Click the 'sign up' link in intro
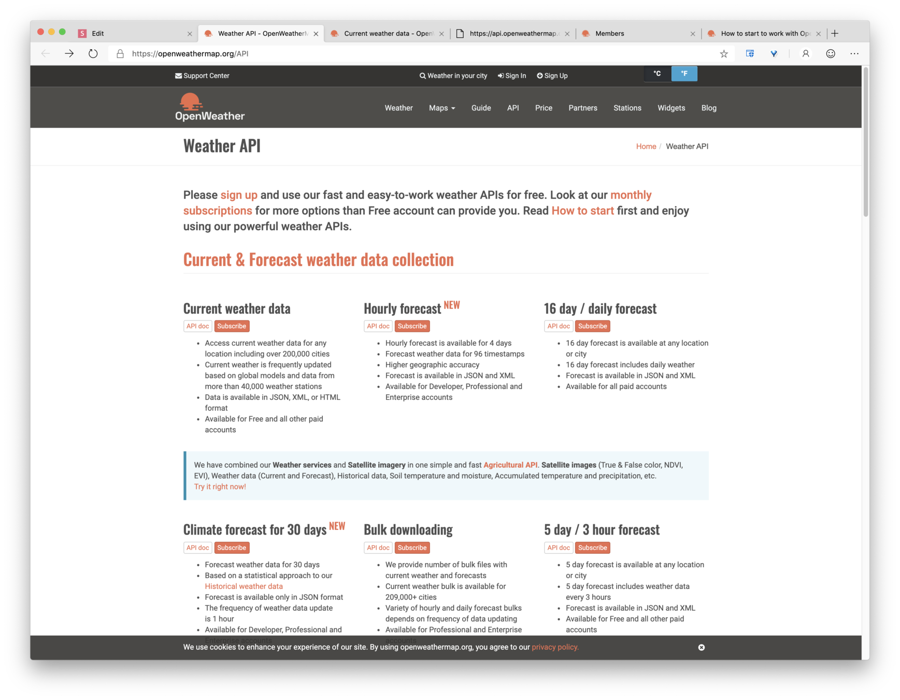Screen dimensions: 900x700 pyautogui.click(x=239, y=195)
